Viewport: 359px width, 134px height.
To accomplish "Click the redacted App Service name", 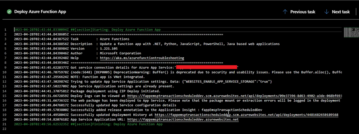I will pyautogui.click(x=207, y=67).
